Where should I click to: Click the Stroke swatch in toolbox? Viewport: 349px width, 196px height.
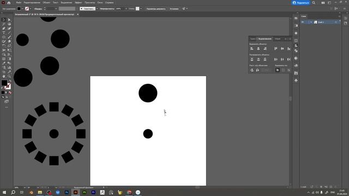click(x=8, y=86)
